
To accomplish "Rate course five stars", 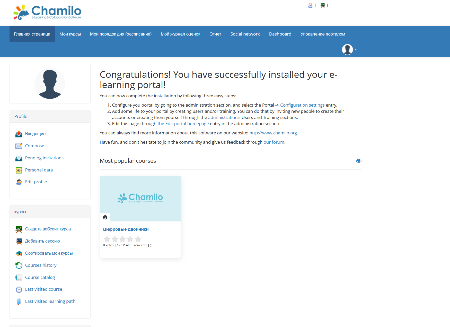I will pos(138,239).
